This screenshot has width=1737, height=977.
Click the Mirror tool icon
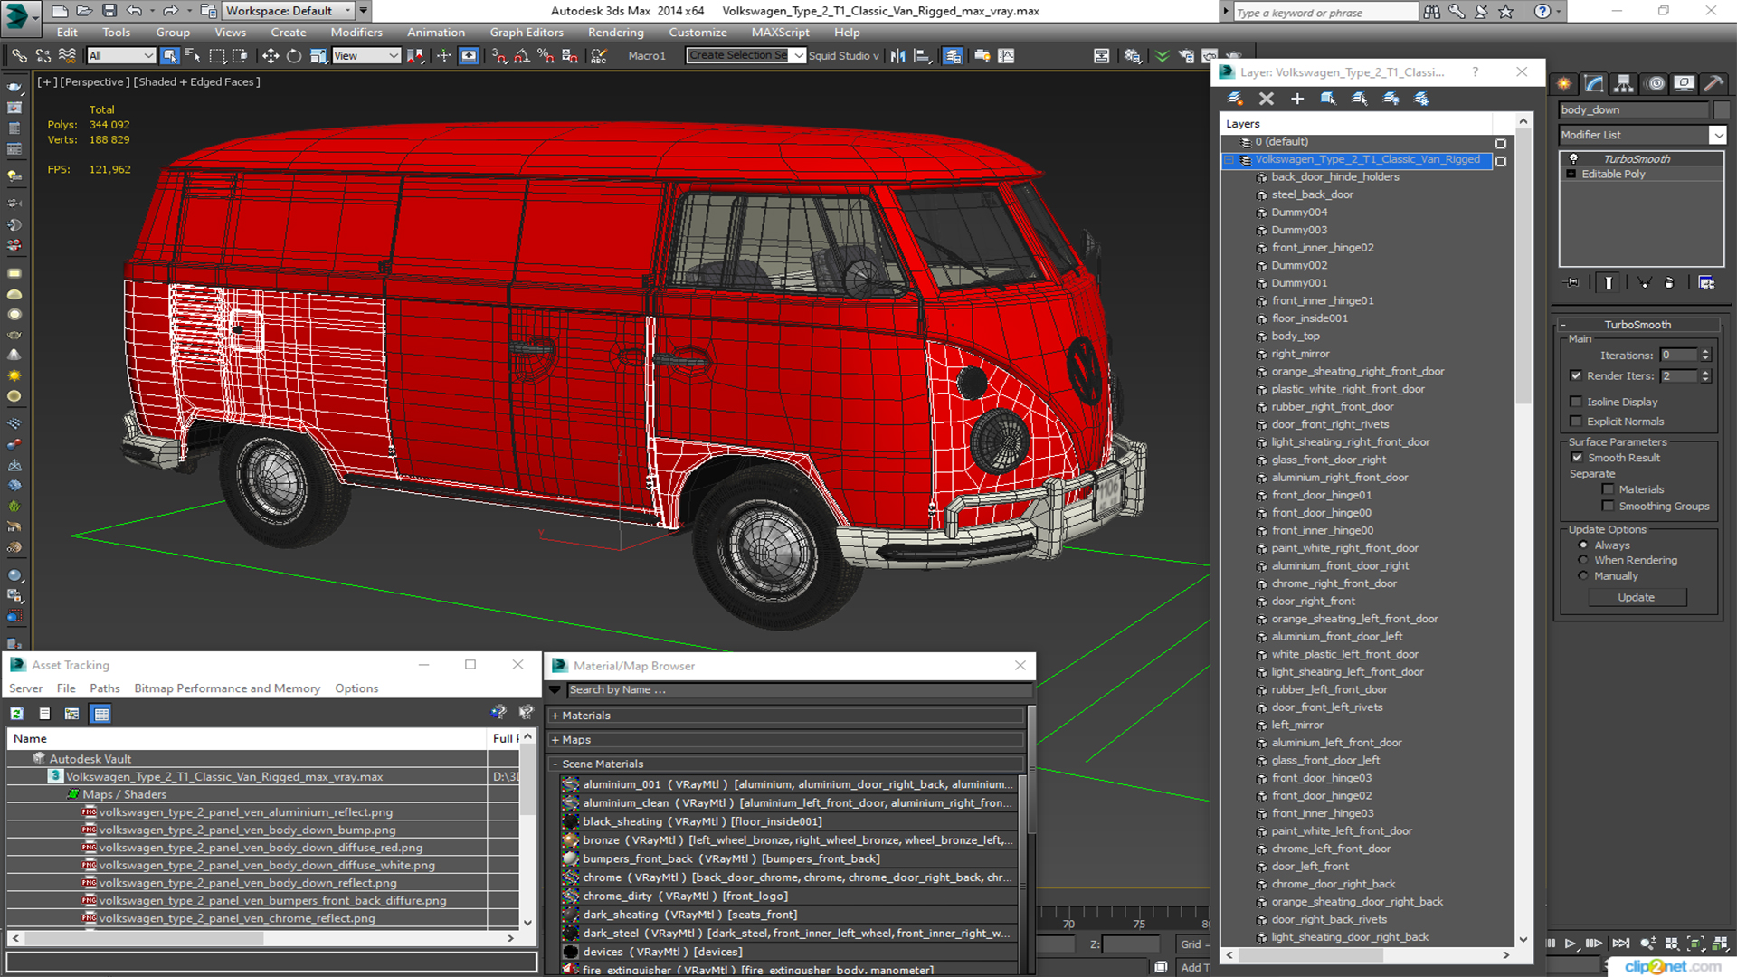(897, 56)
